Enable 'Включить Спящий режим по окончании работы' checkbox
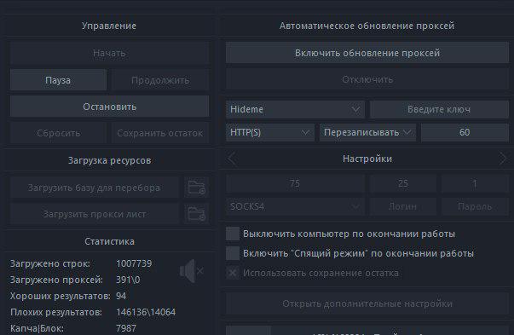Viewport: 514px width, 335px height. (233, 253)
